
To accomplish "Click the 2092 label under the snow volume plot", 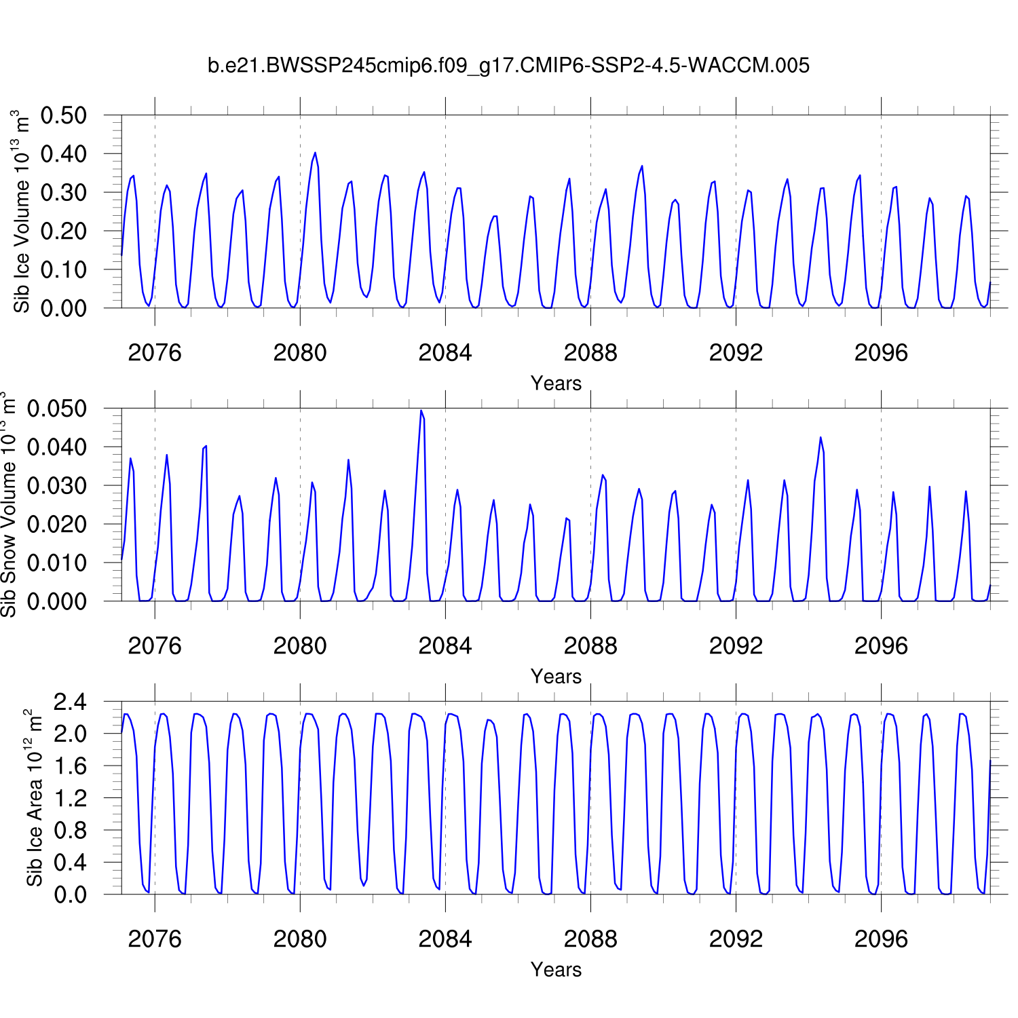I will coord(735,646).
